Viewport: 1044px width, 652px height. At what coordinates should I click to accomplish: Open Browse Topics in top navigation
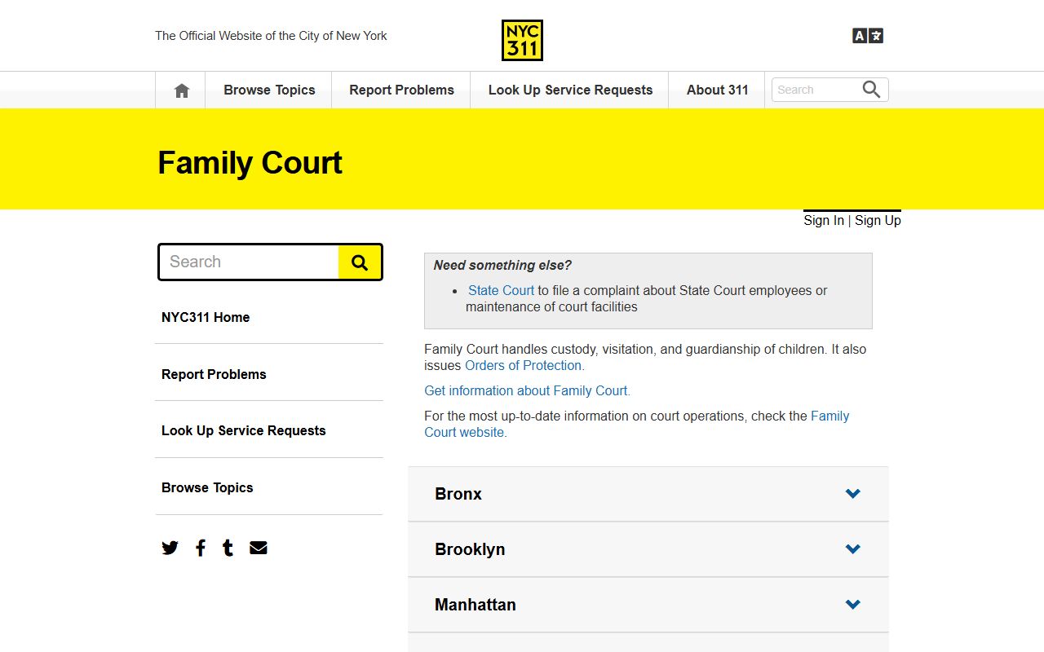[269, 90]
